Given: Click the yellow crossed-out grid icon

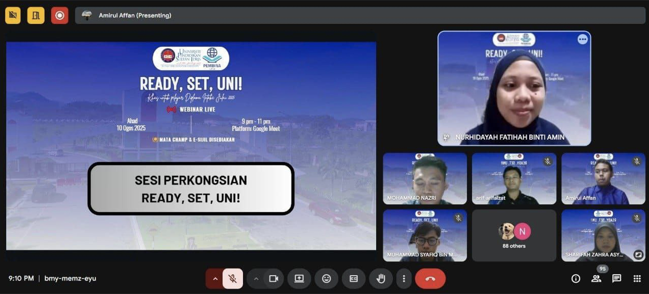Looking at the screenshot, I should [13, 16].
